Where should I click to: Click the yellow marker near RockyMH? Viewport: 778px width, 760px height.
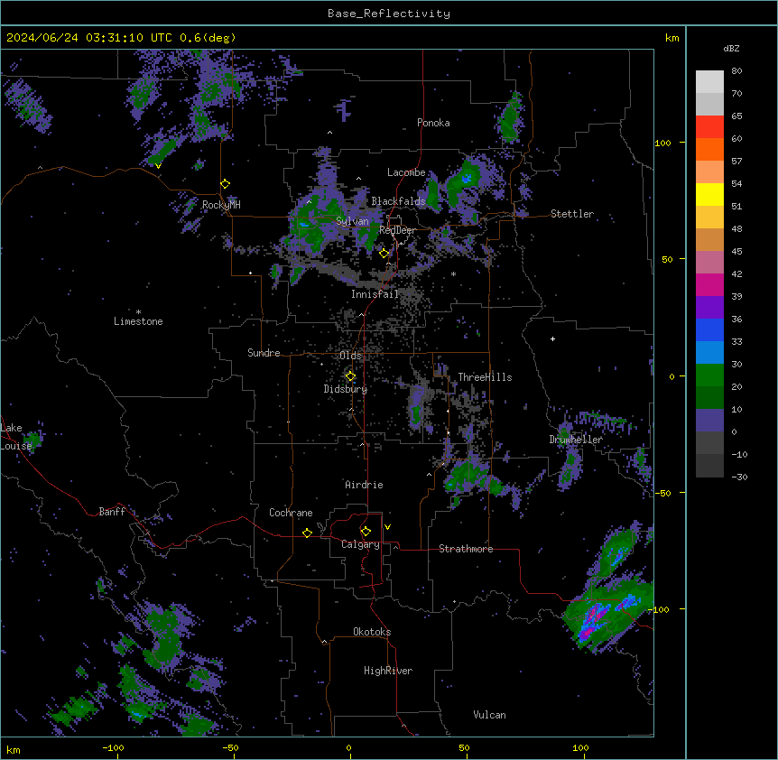point(225,183)
